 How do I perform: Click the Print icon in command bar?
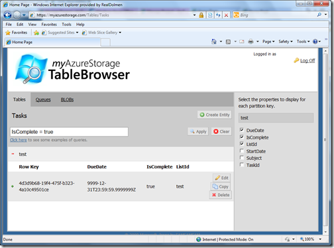pyautogui.click(x=250, y=41)
